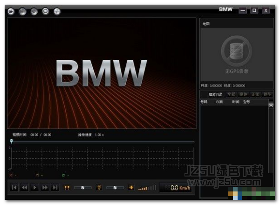
Task: Click the no-GPS map placeholder icon
Action: point(236,51)
